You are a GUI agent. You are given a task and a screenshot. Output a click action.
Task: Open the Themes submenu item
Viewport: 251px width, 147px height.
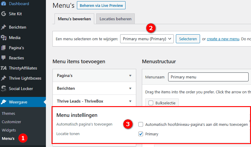tap(8, 113)
